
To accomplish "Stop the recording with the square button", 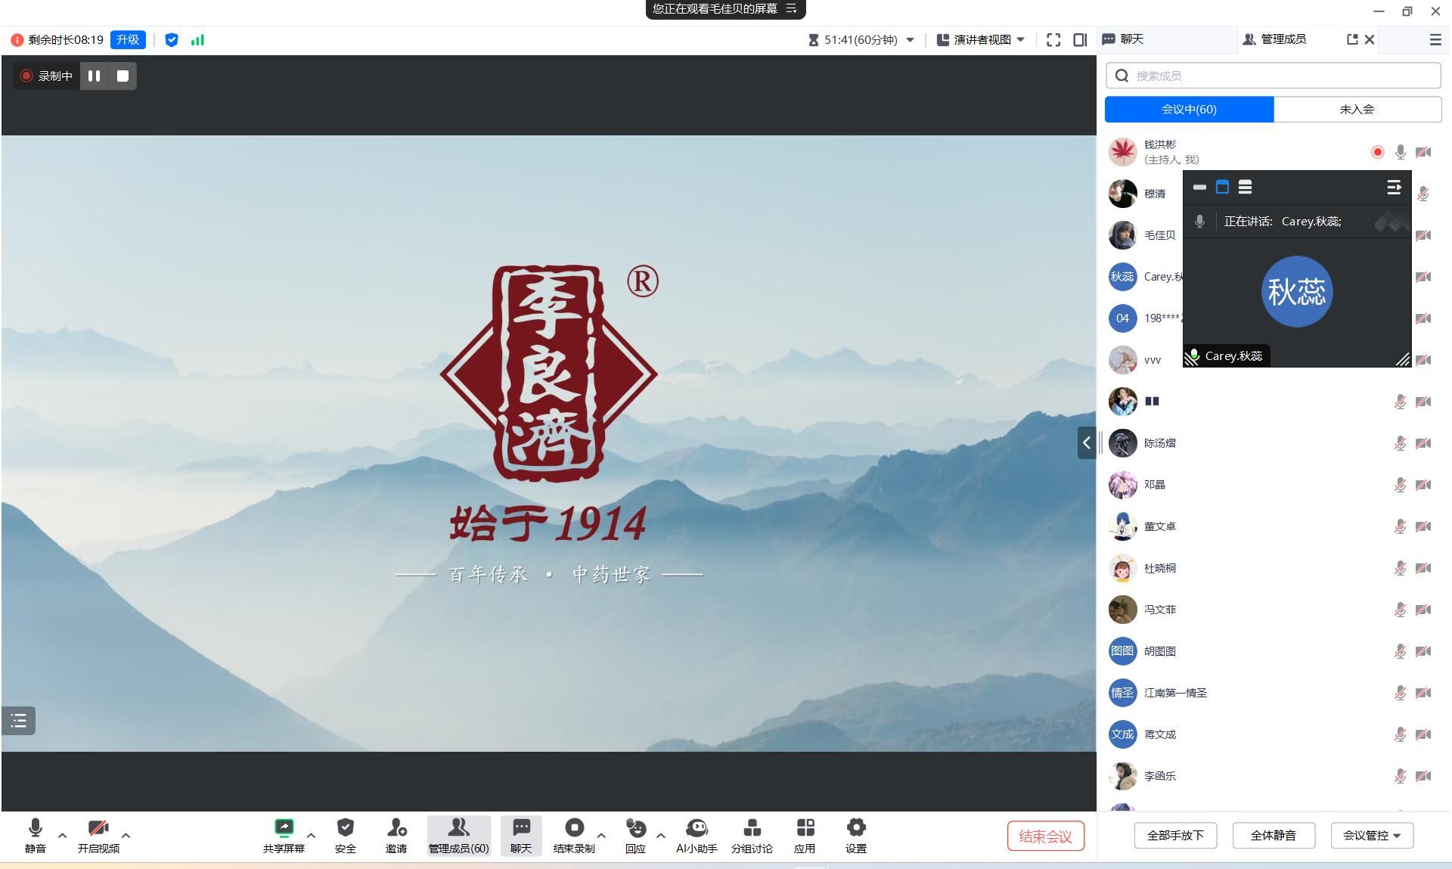I will coord(123,76).
